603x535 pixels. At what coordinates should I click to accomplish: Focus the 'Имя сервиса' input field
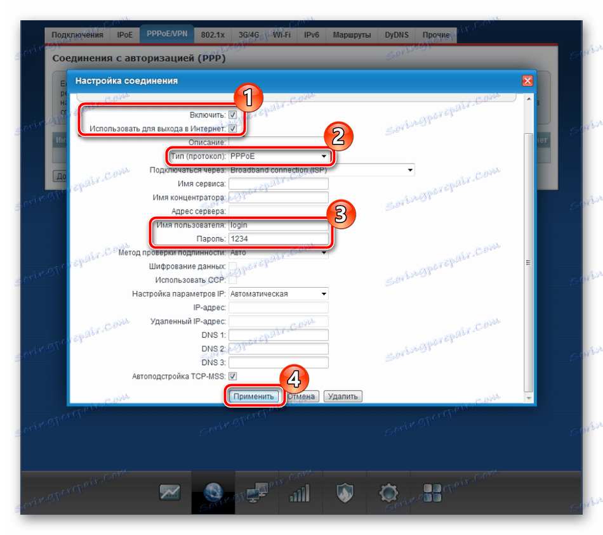click(x=279, y=184)
